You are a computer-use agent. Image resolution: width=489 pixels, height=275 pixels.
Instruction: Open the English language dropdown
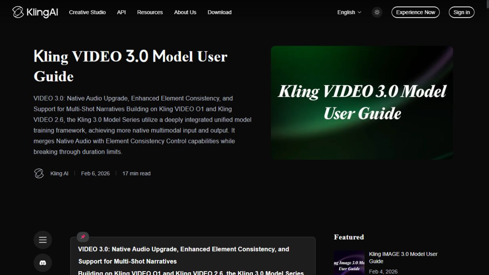click(x=349, y=12)
